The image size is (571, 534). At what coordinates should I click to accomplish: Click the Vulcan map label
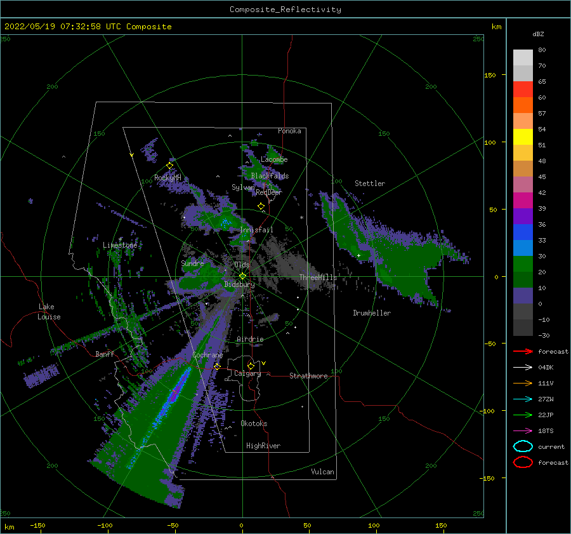click(322, 472)
